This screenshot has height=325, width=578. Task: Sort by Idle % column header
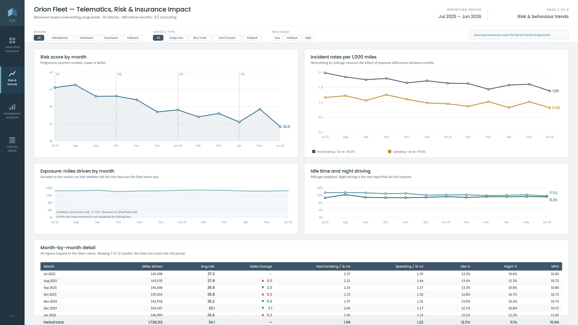(465, 266)
